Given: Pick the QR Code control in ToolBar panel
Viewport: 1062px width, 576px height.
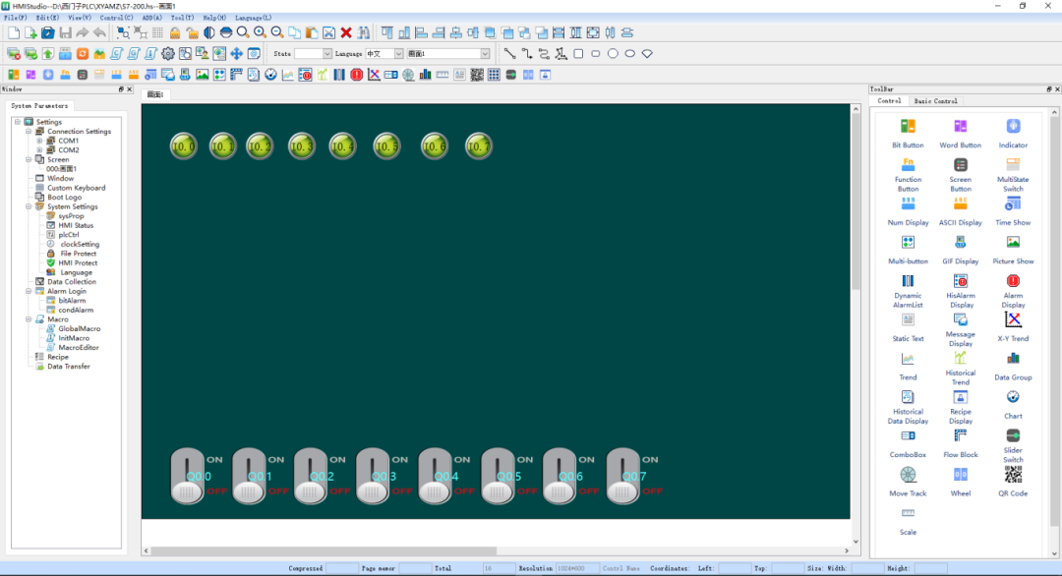Looking at the screenshot, I should coord(1013,482).
